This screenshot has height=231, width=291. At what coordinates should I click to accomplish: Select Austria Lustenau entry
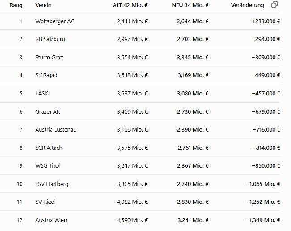[x=56, y=130]
